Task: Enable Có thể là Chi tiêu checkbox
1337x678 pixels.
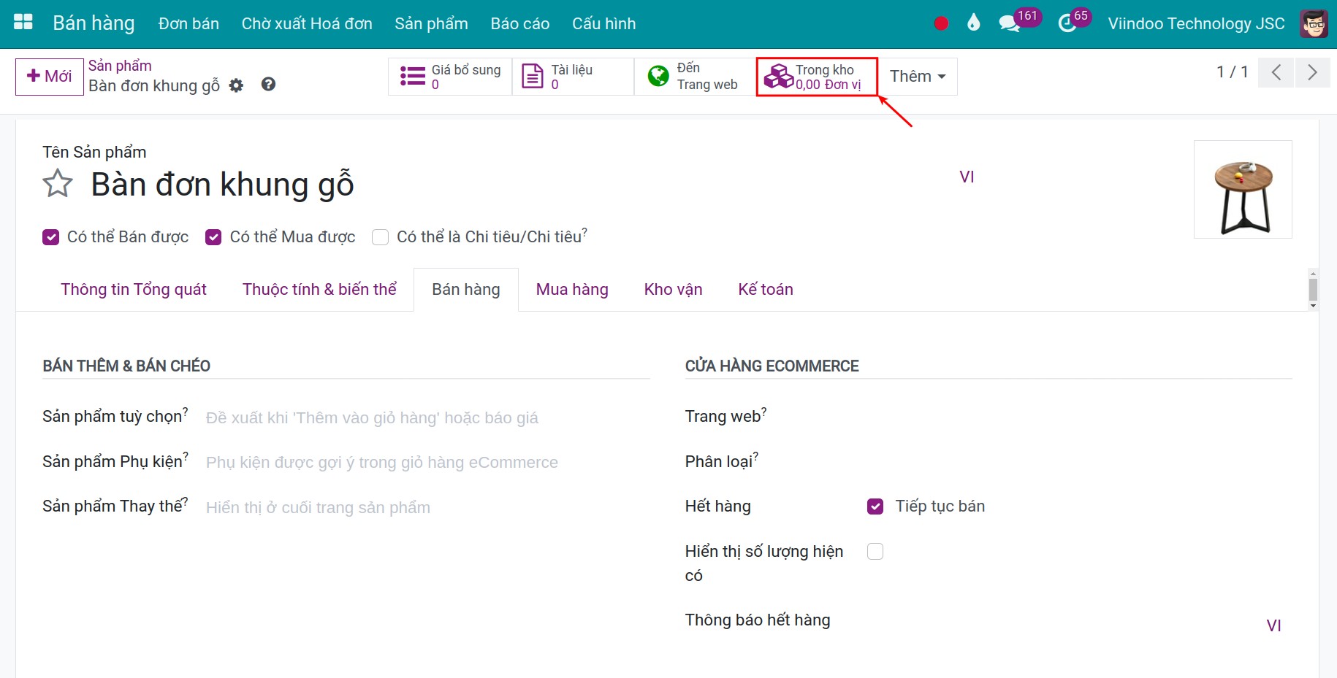Action: pyautogui.click(x=380, y=237)
